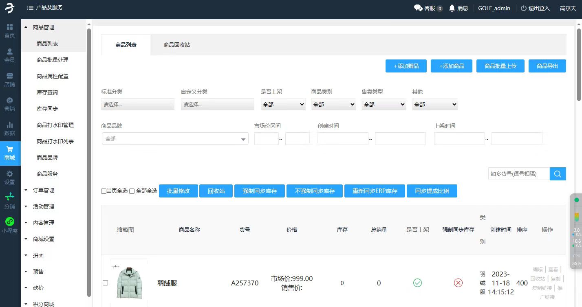Open the 会员 members sidebar icon
Screen dimensions: 582x307
tap(10, 55)
